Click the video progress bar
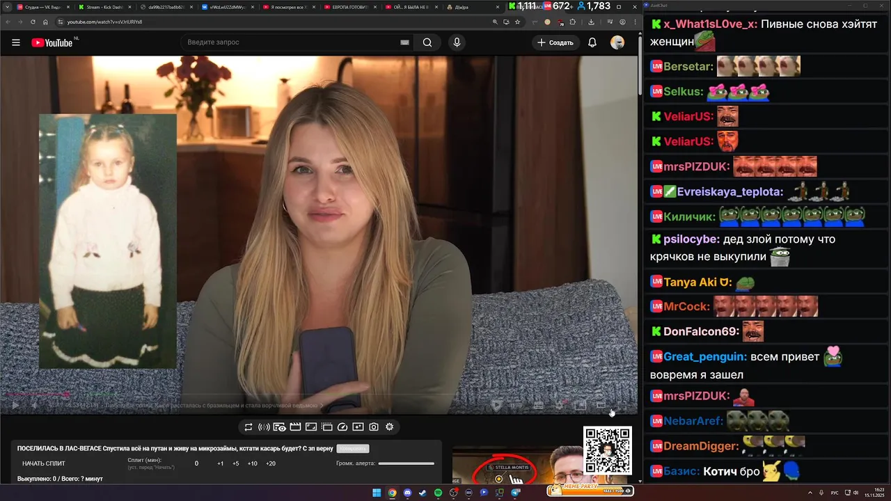891x501 pixels. click(x=318, y=395)
